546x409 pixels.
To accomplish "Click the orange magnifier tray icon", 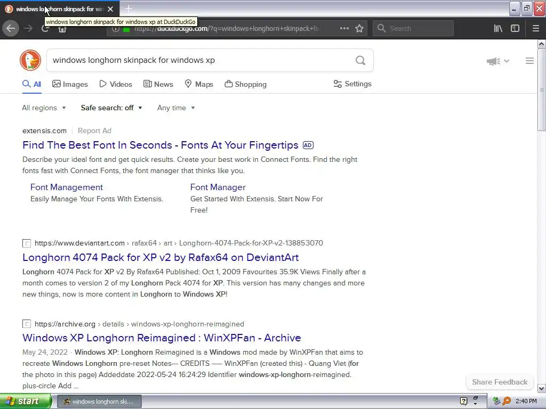I will (507, 401).
